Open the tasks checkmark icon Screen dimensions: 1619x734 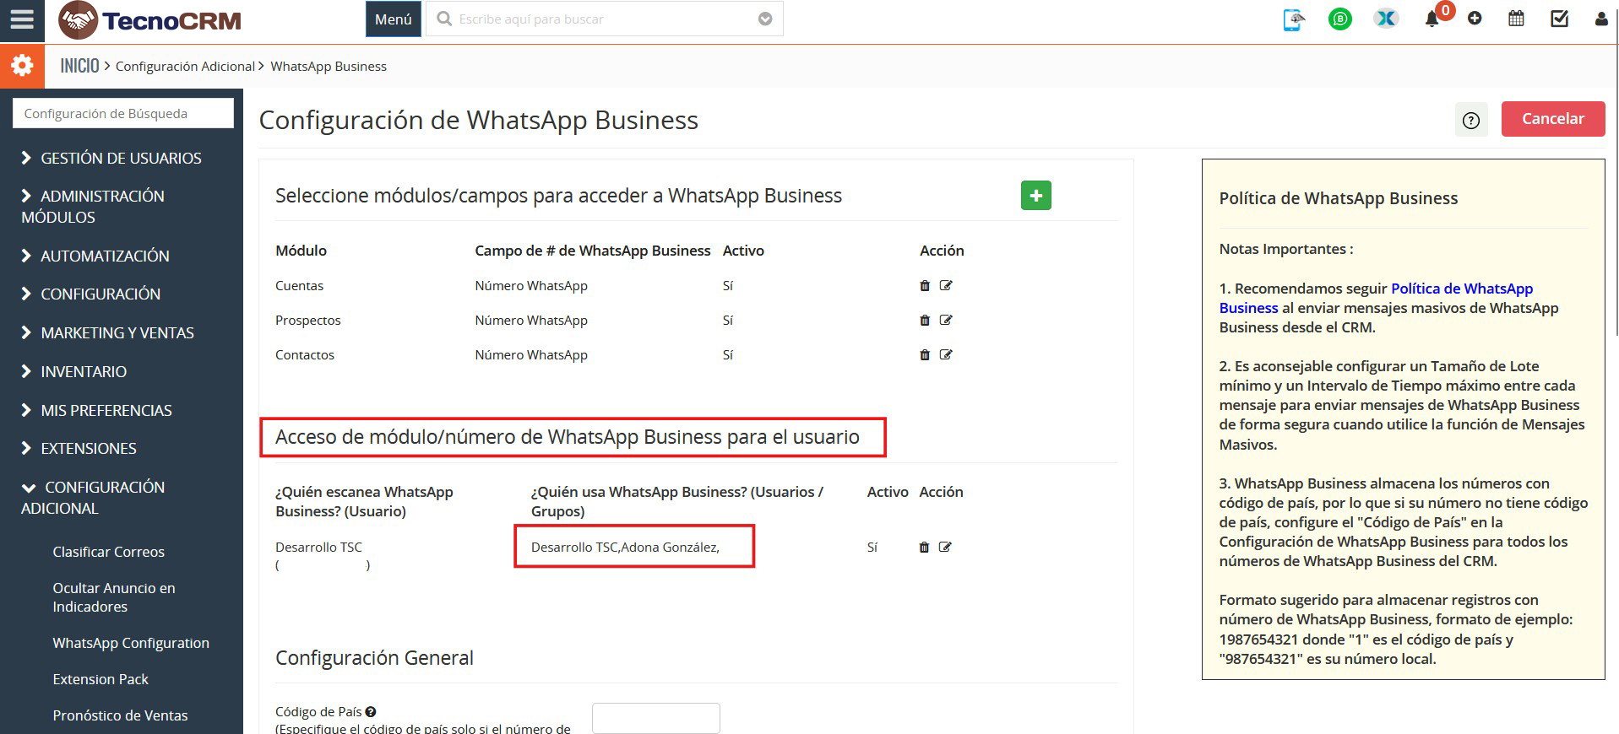1559,19
